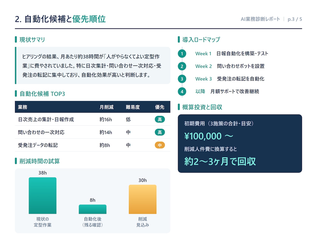Viewport: 317px width, 238px height.
Task: Click the 問い合わせの一次対応 cell
Action: tap(41, 132)
